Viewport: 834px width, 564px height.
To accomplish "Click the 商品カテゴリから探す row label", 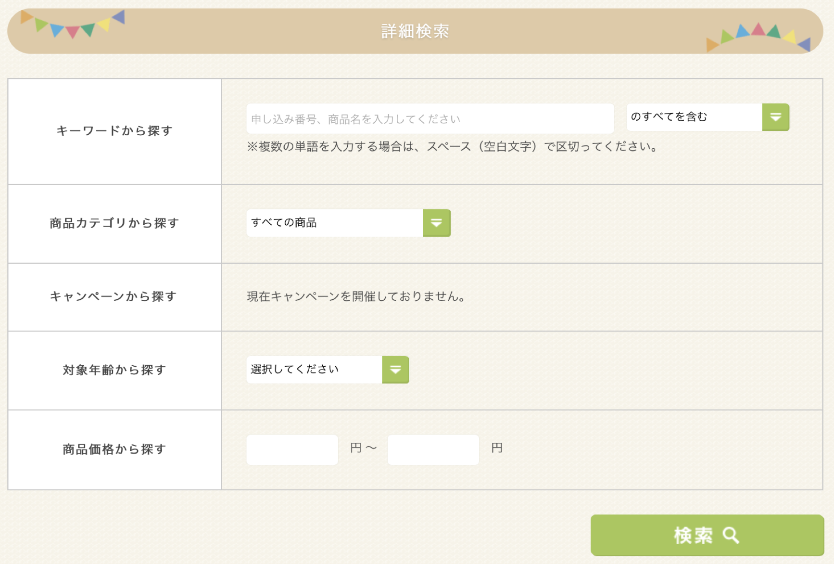I will 114,223.
